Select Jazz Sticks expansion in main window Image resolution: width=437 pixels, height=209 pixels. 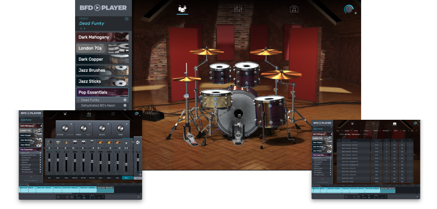coord(102,81)
